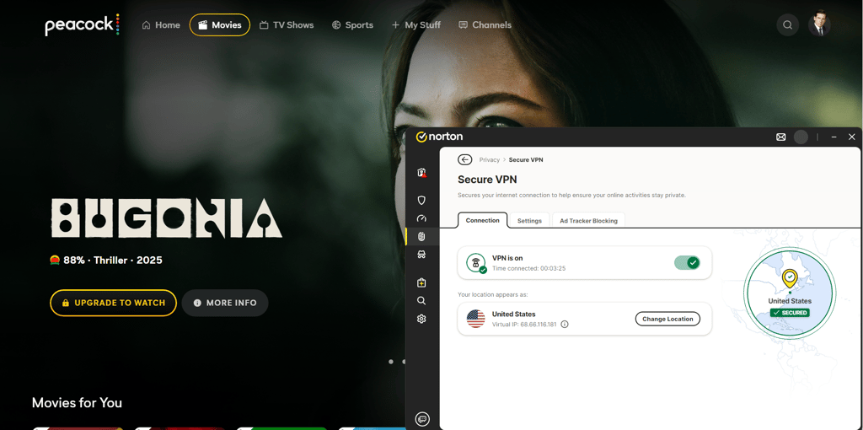Close the Norton window
This screenshot has height=430, width=863.
tap(851, 137)
